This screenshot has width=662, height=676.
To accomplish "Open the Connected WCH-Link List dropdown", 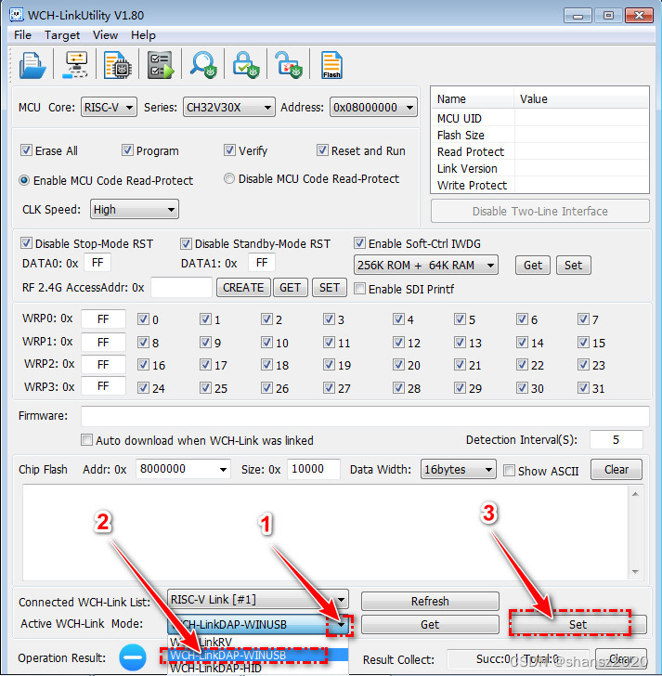I will point(258,599).
